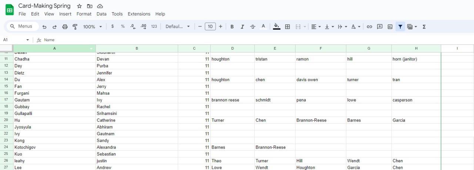This screenshot has height=170, width=474.
Task: Star the Card-Making Spring document
Action: coord(79,6)
